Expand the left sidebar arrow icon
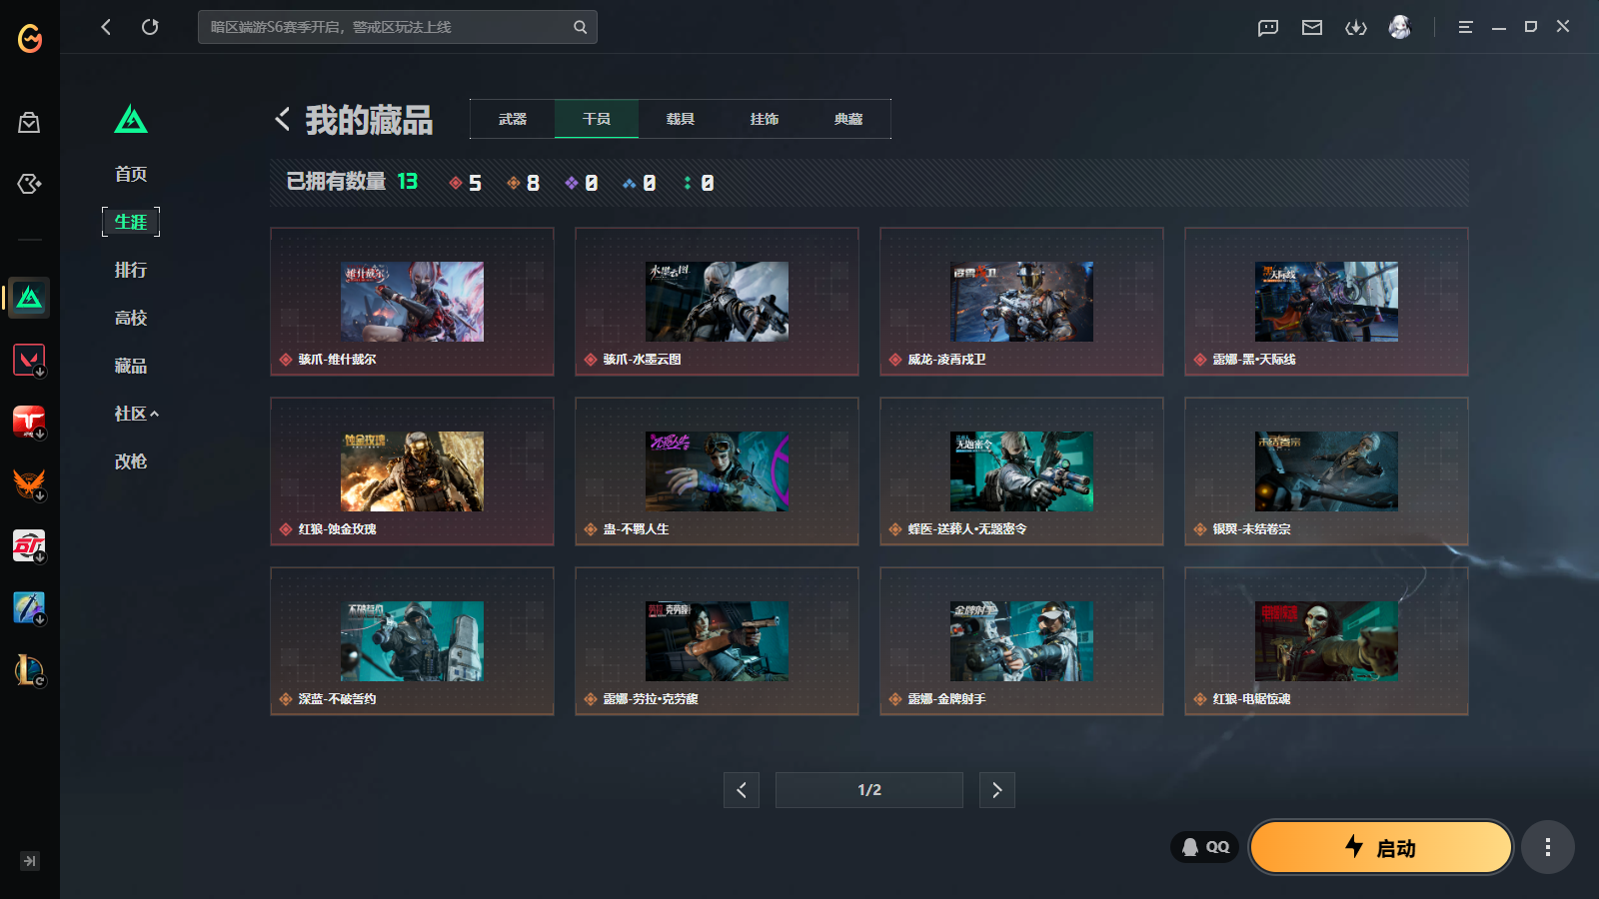Viewport: 1599px width, 899px height. [30, 861]
